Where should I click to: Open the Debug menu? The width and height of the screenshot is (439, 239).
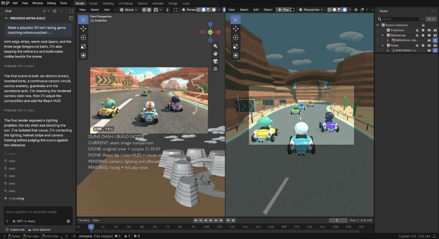(x=51, y=3)
